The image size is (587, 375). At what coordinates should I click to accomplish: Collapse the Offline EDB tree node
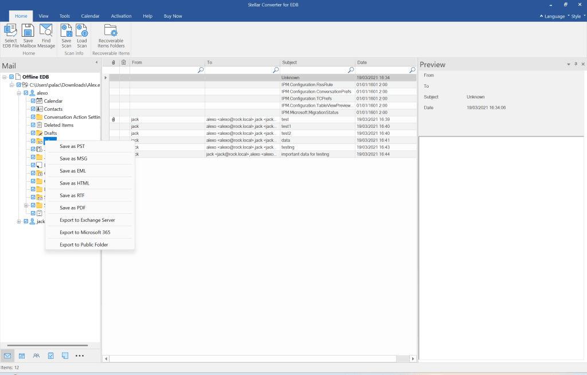5,77
